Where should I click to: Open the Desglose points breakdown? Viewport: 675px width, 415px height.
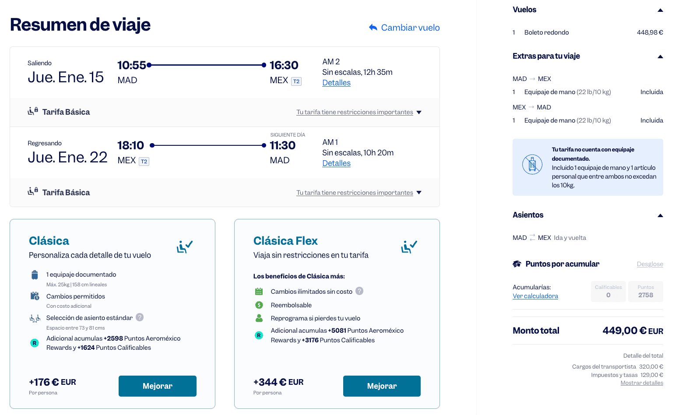(650, 264)
